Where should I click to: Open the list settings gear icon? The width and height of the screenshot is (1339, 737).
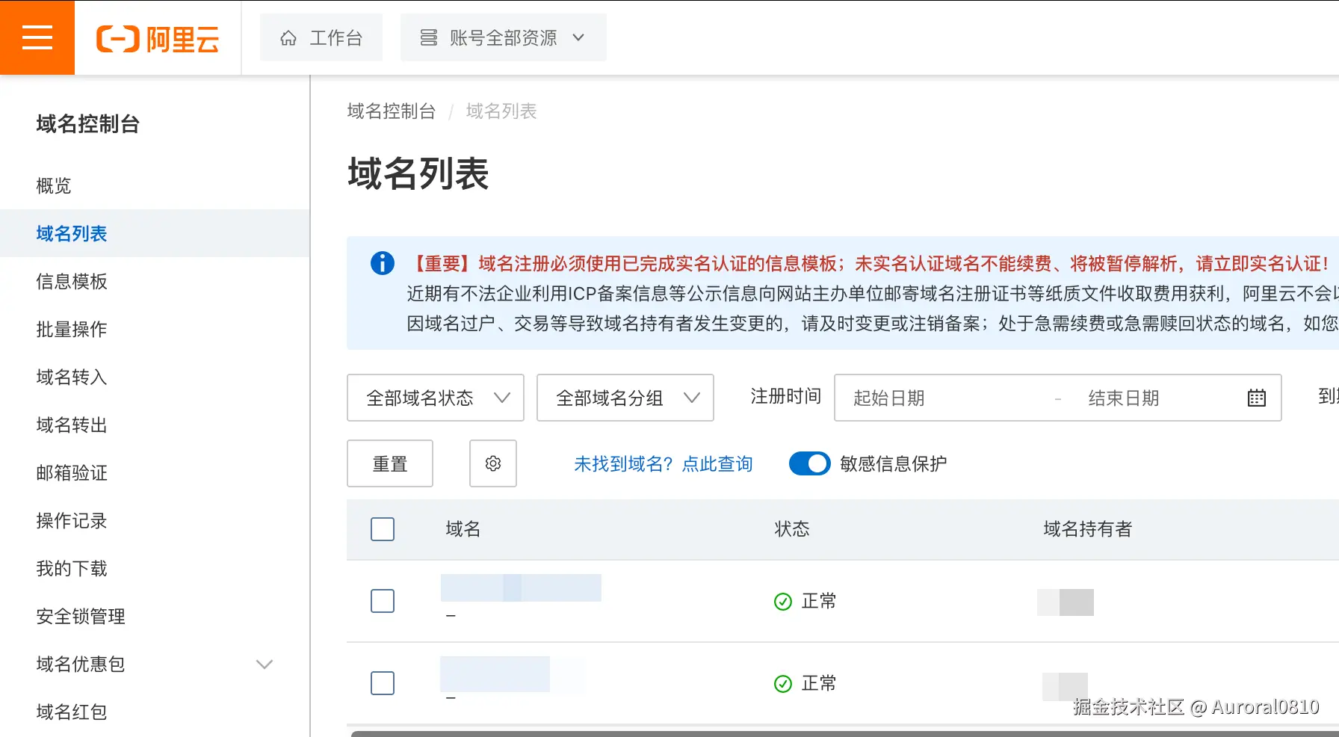pos(492,463)
